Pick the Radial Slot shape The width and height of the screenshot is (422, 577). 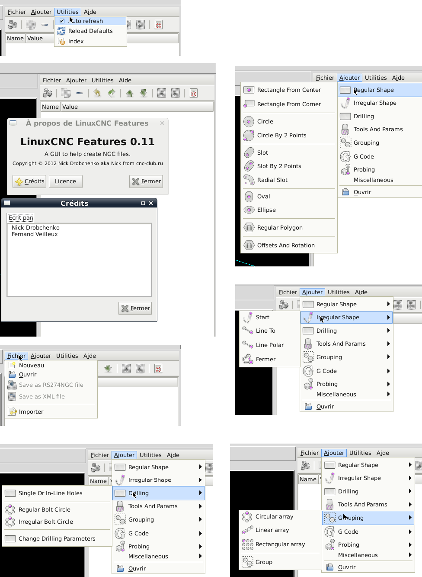[x=272, y=180]
